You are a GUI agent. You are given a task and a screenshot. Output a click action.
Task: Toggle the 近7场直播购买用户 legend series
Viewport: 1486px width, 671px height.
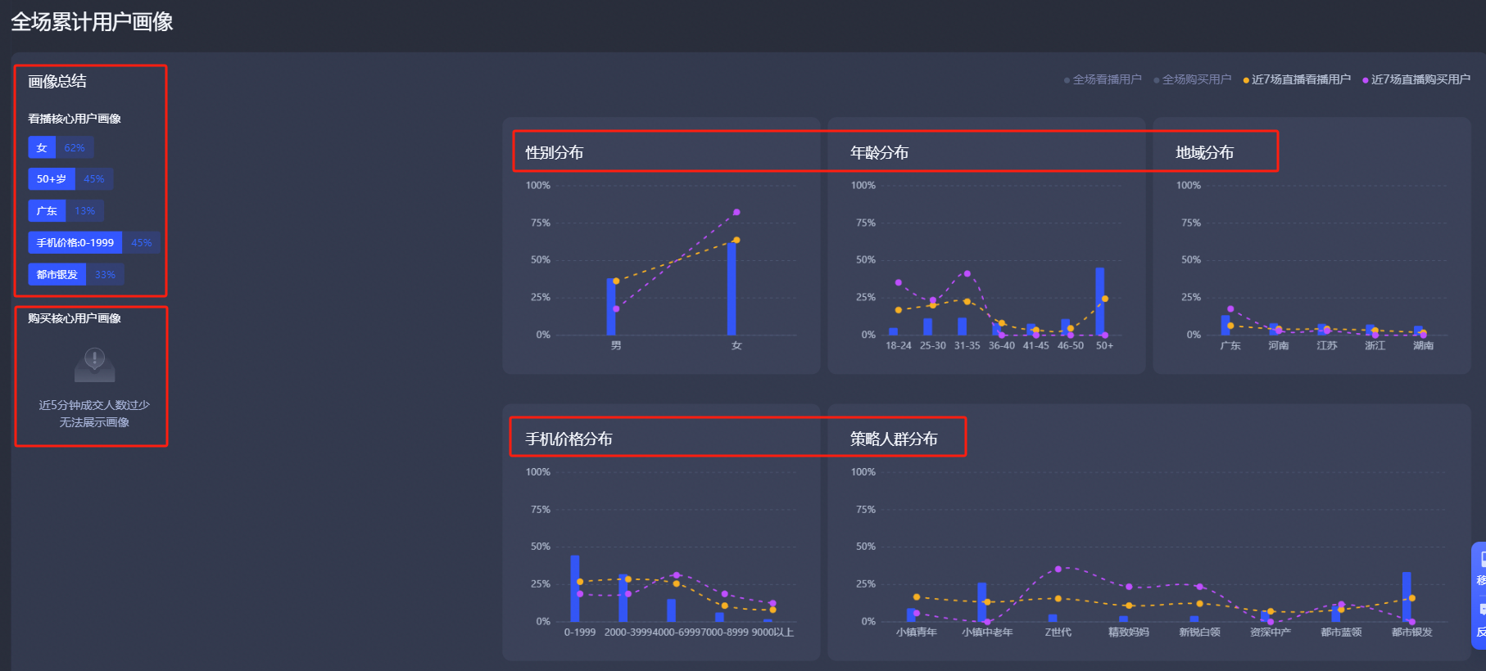coord(1416,79)
